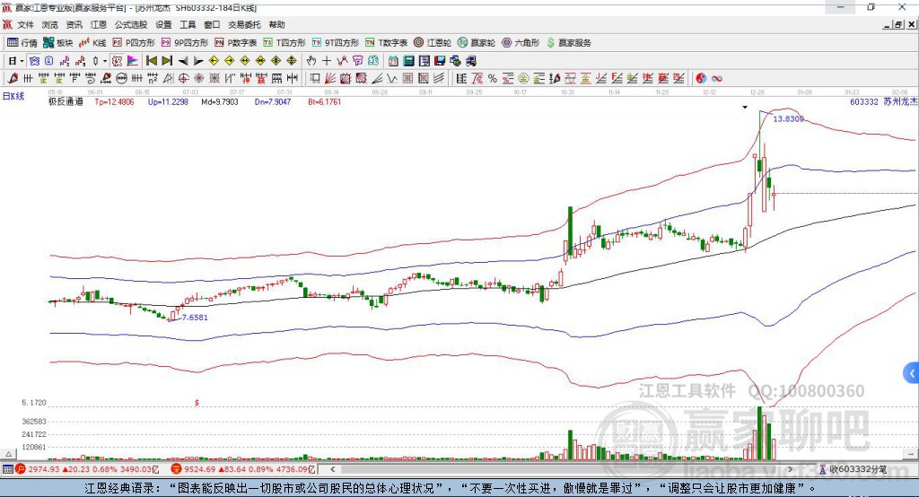Open the P数字表 tool
919x497 pixels.
click(x=236, y=43)
